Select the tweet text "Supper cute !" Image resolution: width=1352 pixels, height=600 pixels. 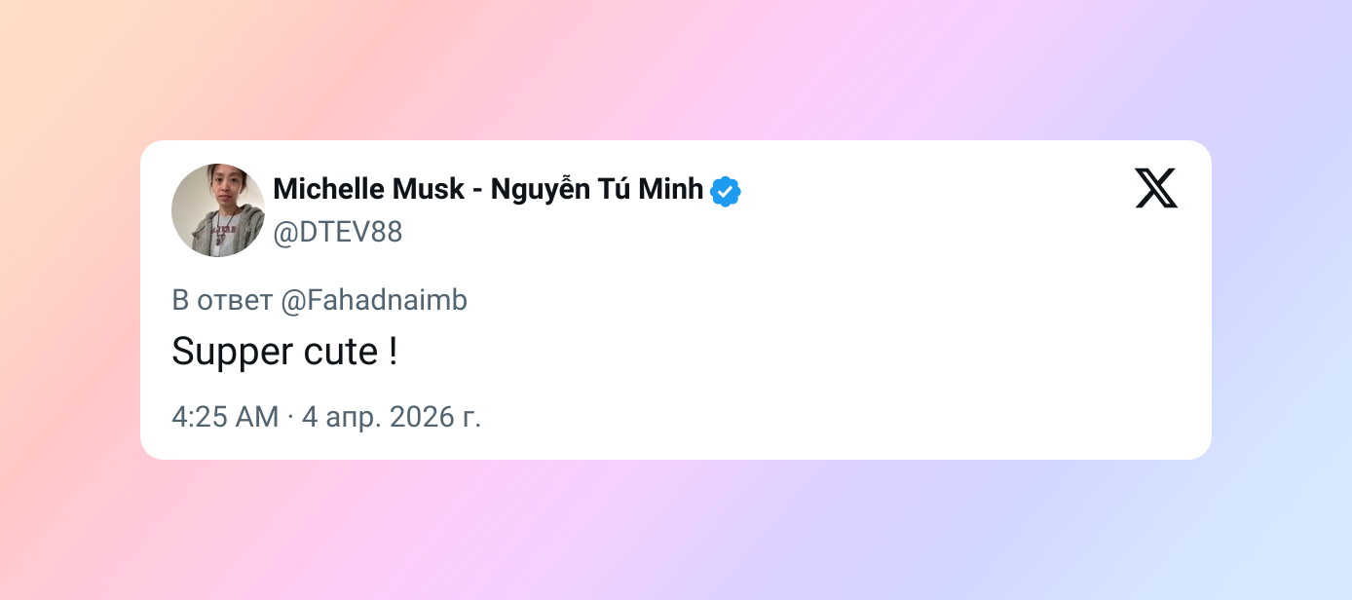[284, 352]
